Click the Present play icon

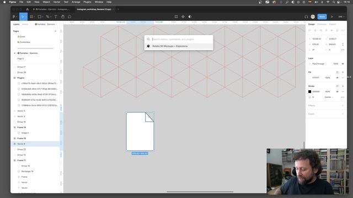(332, 16)
